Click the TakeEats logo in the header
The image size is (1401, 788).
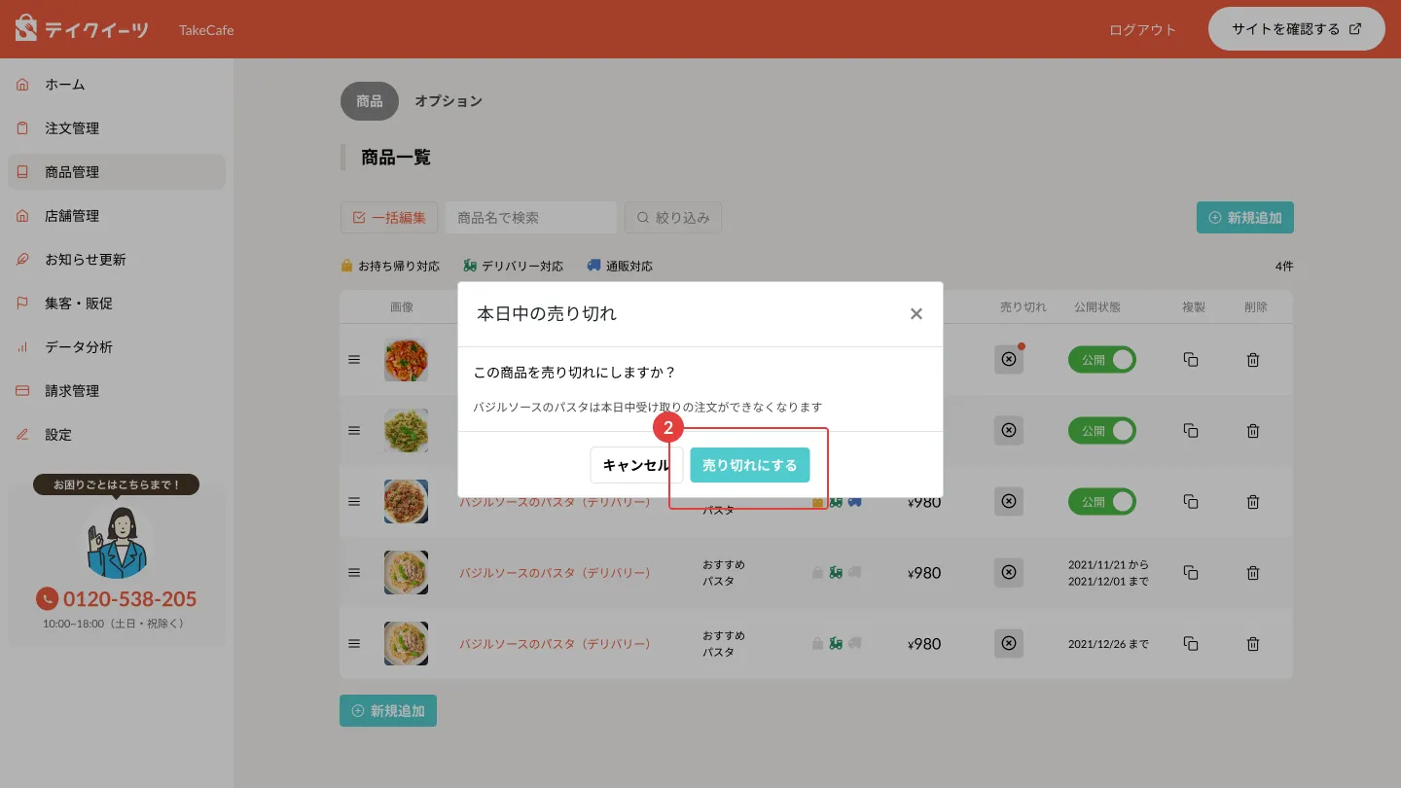click(x=83, y=29)
